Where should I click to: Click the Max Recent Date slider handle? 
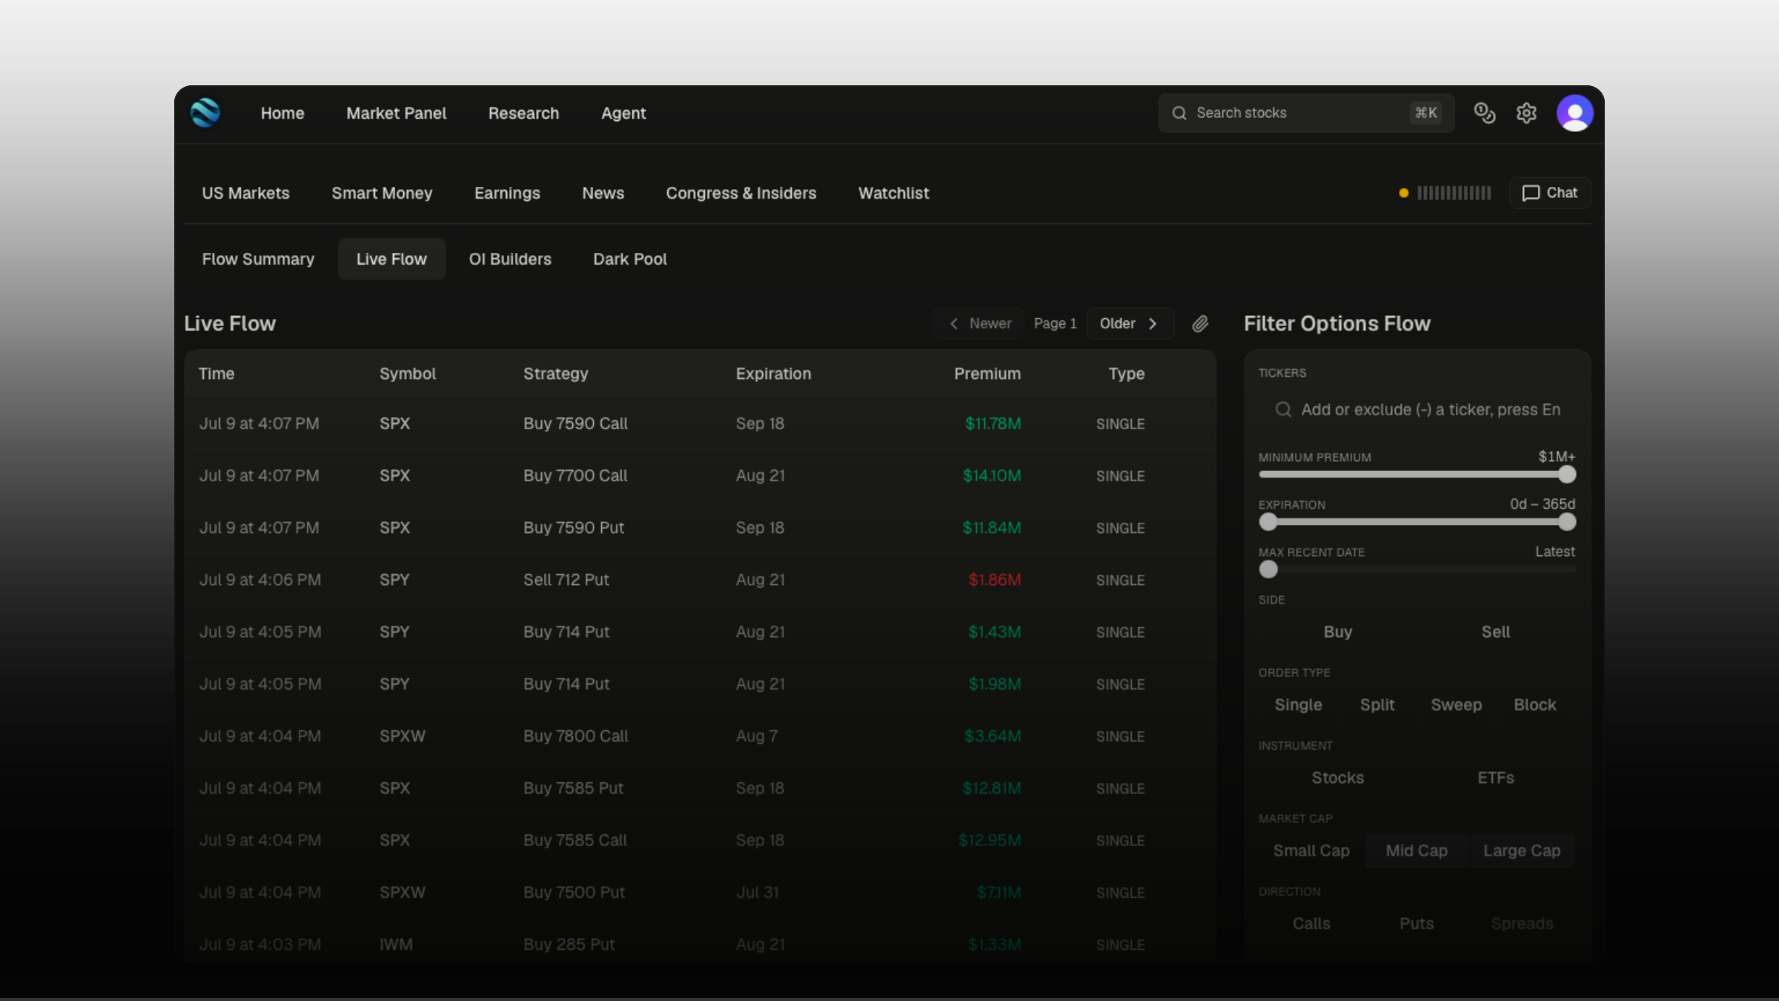(1268, 569)
